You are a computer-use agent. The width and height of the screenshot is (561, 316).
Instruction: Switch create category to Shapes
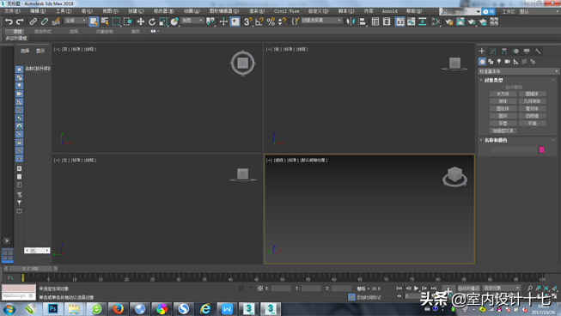pos(491,62)
